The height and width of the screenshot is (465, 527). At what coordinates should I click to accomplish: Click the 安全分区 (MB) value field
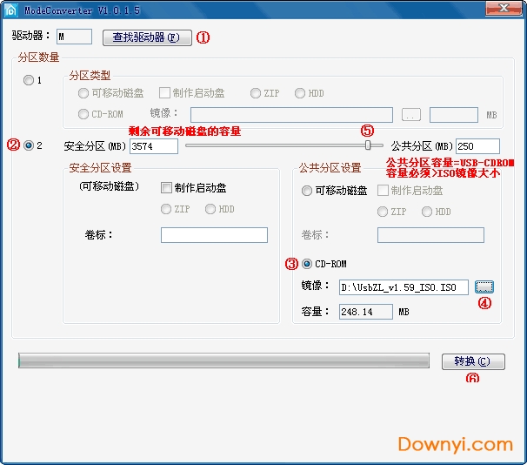154,146
